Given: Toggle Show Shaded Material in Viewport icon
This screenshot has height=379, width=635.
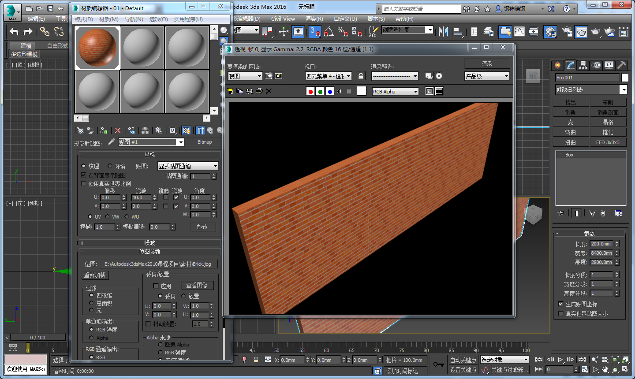Looking at the screenshot, I should pyautogui.click(x=187, y=130).
